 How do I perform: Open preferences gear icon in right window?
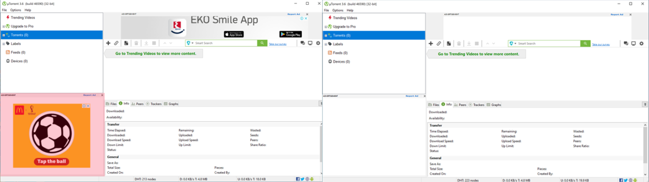[641, 44]
